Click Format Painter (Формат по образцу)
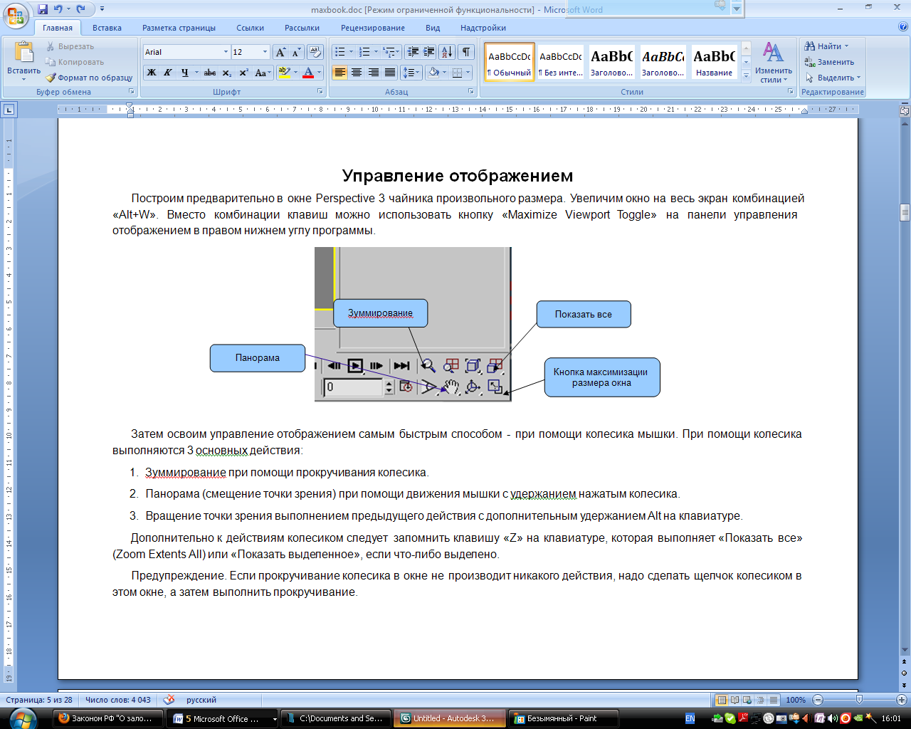 point(89,78)
